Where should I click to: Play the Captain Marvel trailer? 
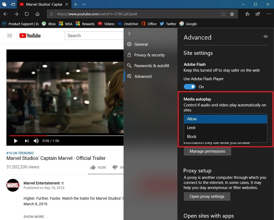click(x=16, y=141)
